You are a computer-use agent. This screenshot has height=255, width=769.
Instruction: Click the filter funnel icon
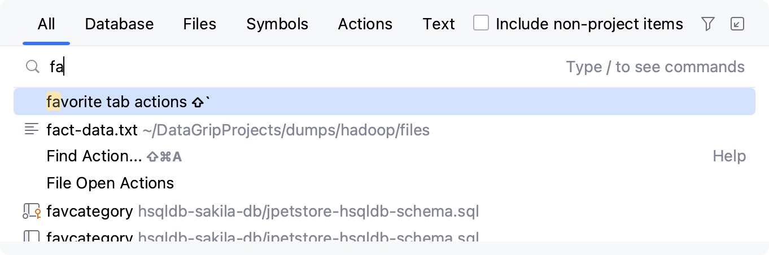(707, 24)
